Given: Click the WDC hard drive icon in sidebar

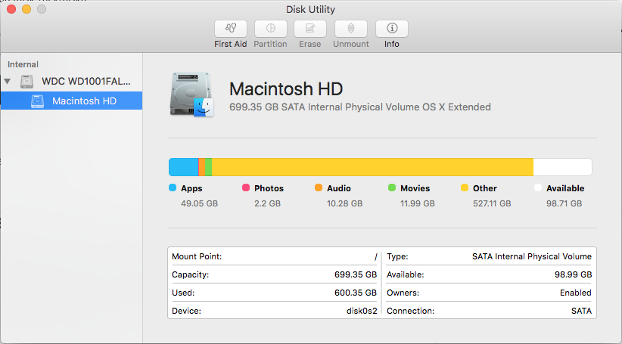Looking at the screenshot, I should coord(28,81).
